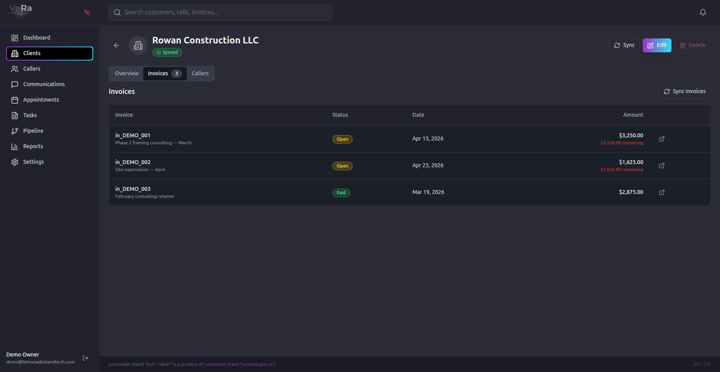Click 'Phase 2 framing consulting — March' description
Viewport: 720px width, 372px height.
153,143
